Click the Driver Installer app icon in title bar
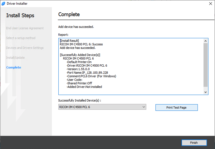 pos(3,4)
